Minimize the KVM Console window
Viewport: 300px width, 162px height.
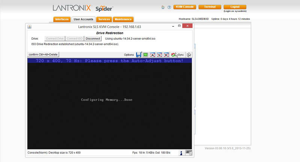click(173, 26)
